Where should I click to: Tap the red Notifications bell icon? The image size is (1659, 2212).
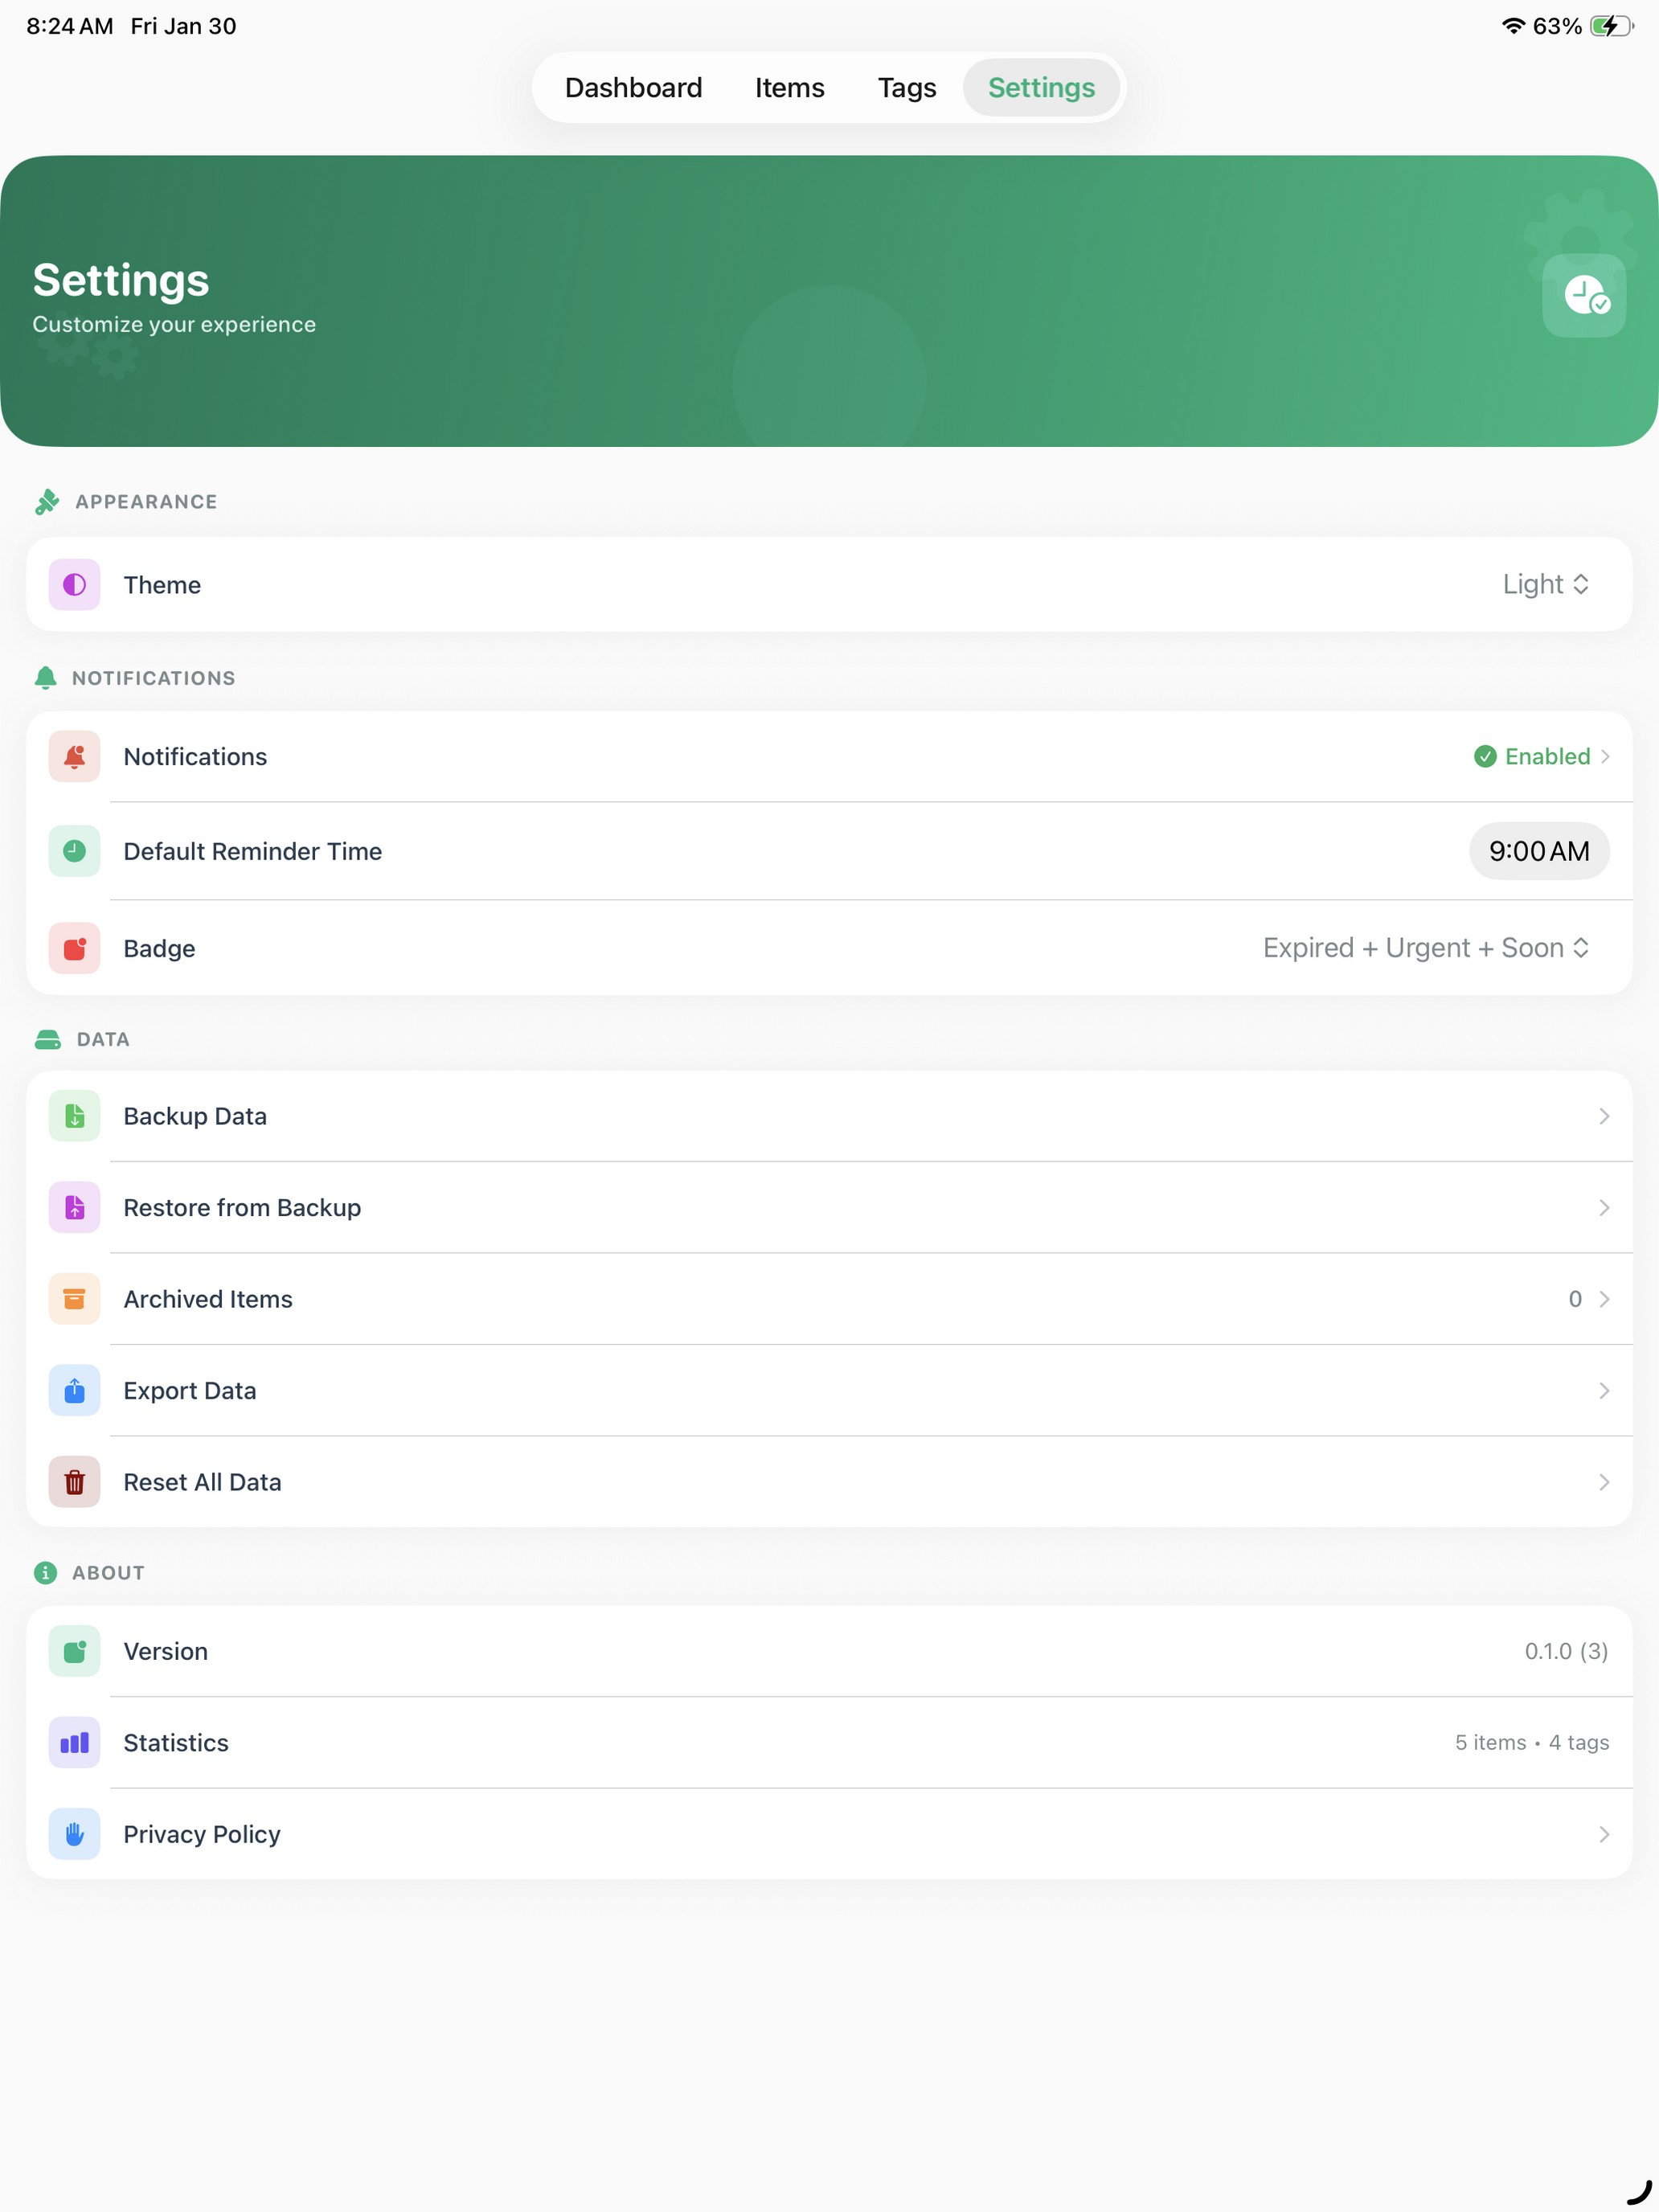coord(74,756)
